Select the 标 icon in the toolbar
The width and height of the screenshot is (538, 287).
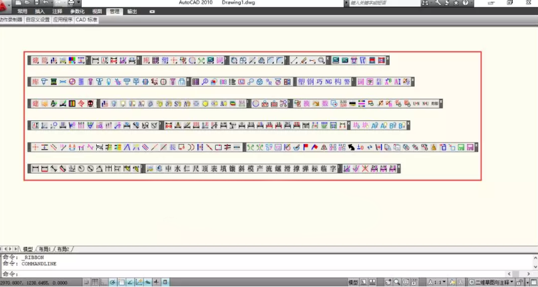coord(315,169)
